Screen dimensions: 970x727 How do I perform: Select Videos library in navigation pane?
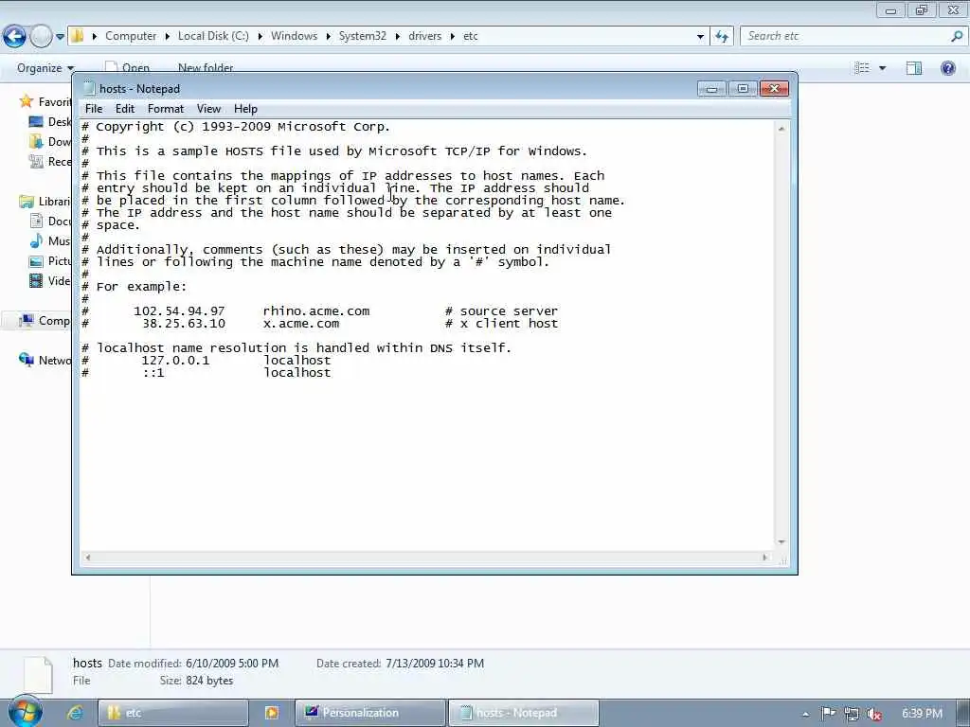click(x=50, y=280)
